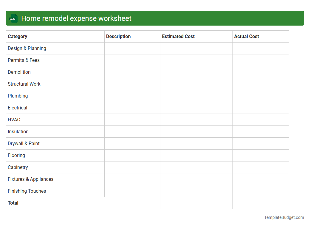Click the Estimated Cost cell for Cabinetry

[196, 167]
